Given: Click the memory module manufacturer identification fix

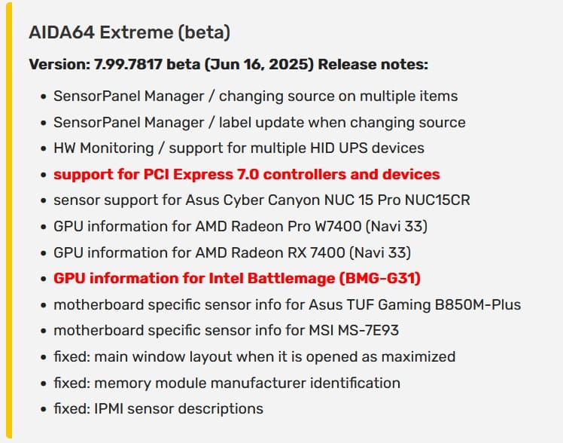Looking at the screenshot, I should [227, 383].
